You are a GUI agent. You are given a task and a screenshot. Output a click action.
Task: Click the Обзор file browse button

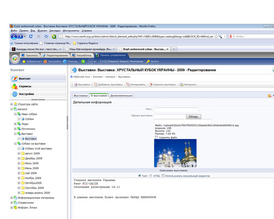194,117
